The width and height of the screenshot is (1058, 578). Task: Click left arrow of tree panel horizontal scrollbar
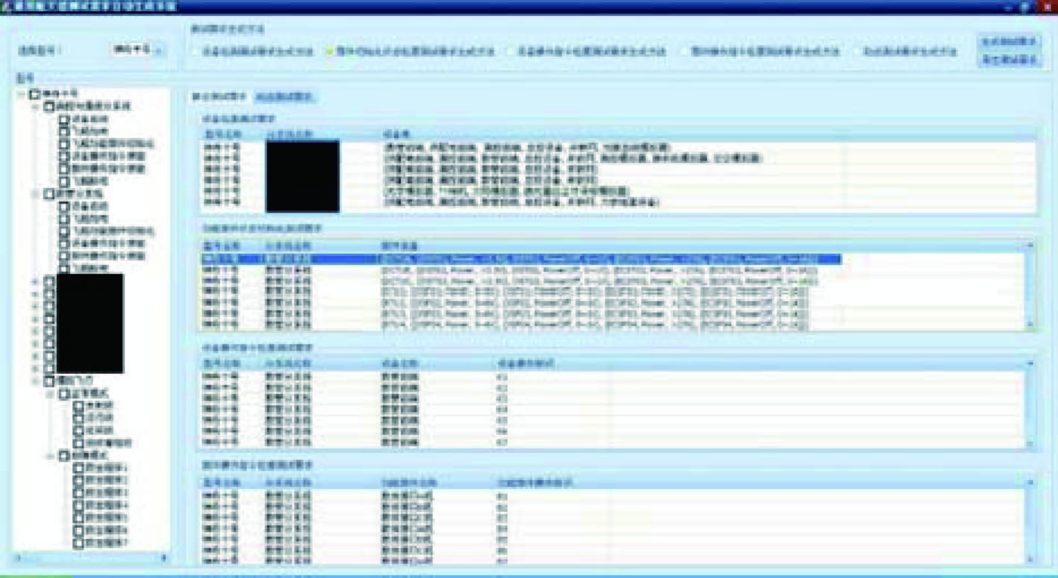click(x=19, y=558)
